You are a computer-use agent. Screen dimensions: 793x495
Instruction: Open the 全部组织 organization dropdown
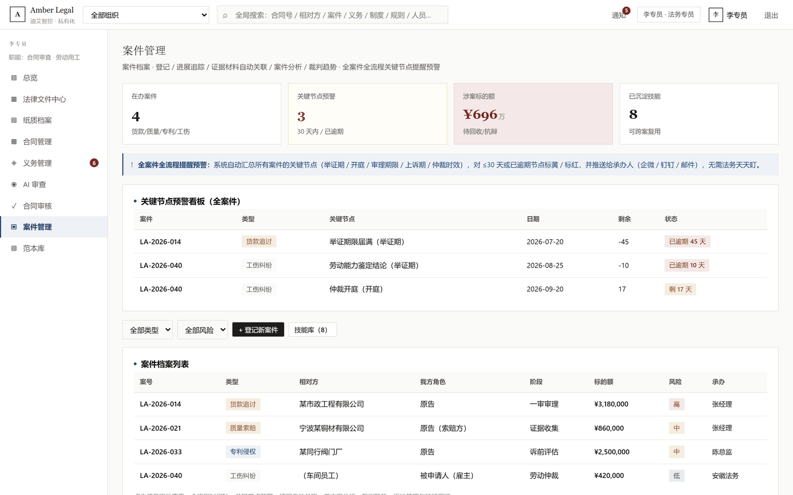(x=146, y=15)
